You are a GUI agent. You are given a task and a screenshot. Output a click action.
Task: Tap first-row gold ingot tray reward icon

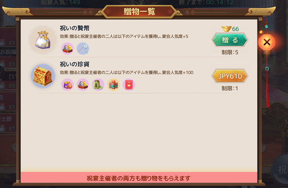[67, 48]
